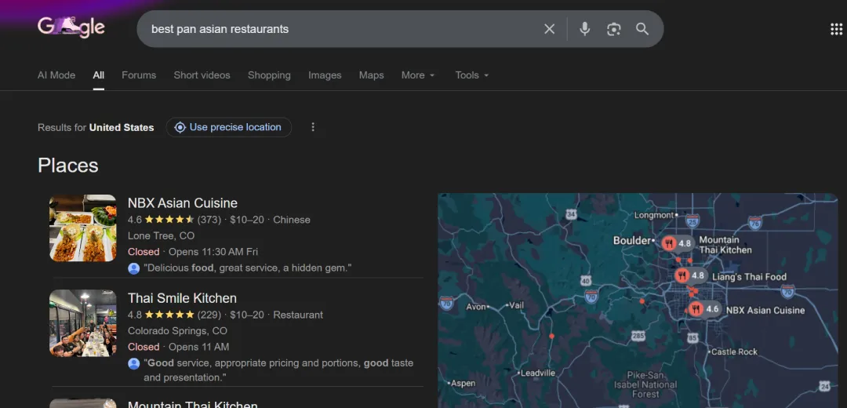Screen dimensions: 847x408
Task: Expand the Tools dropdown
Action: pos(472,75)
